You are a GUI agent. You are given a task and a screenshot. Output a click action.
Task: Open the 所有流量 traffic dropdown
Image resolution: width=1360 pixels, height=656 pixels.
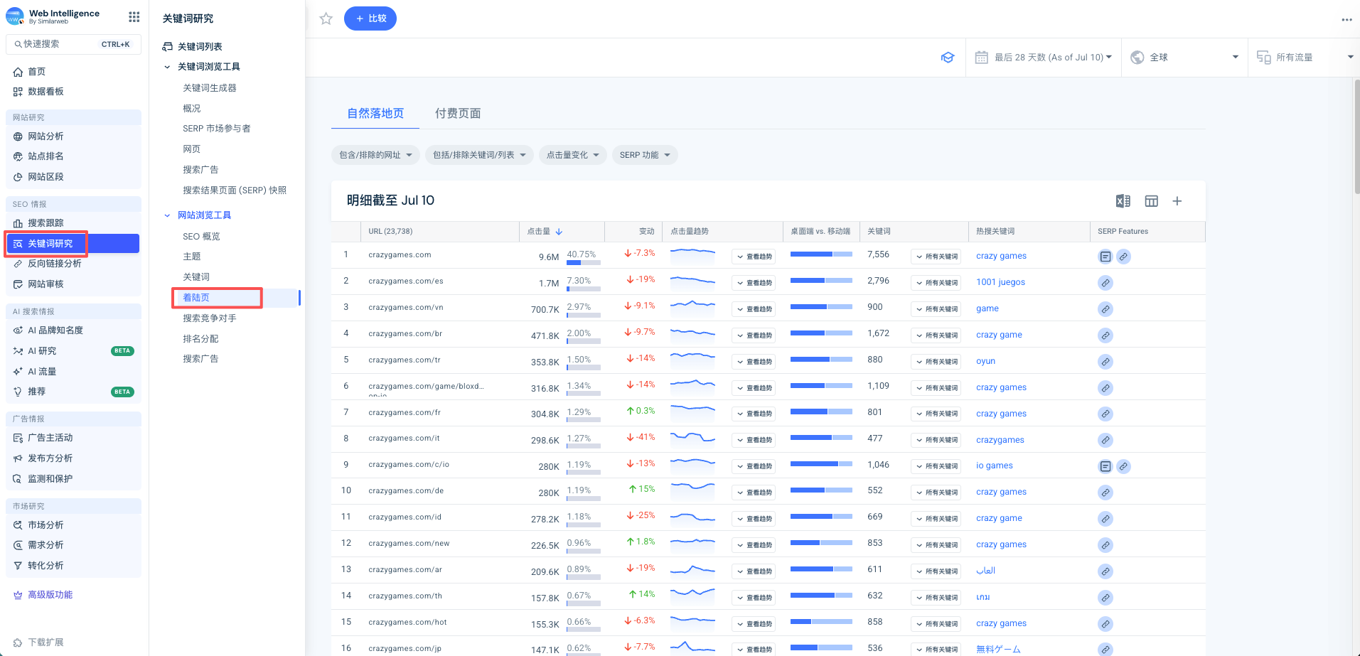point(1305,58)
